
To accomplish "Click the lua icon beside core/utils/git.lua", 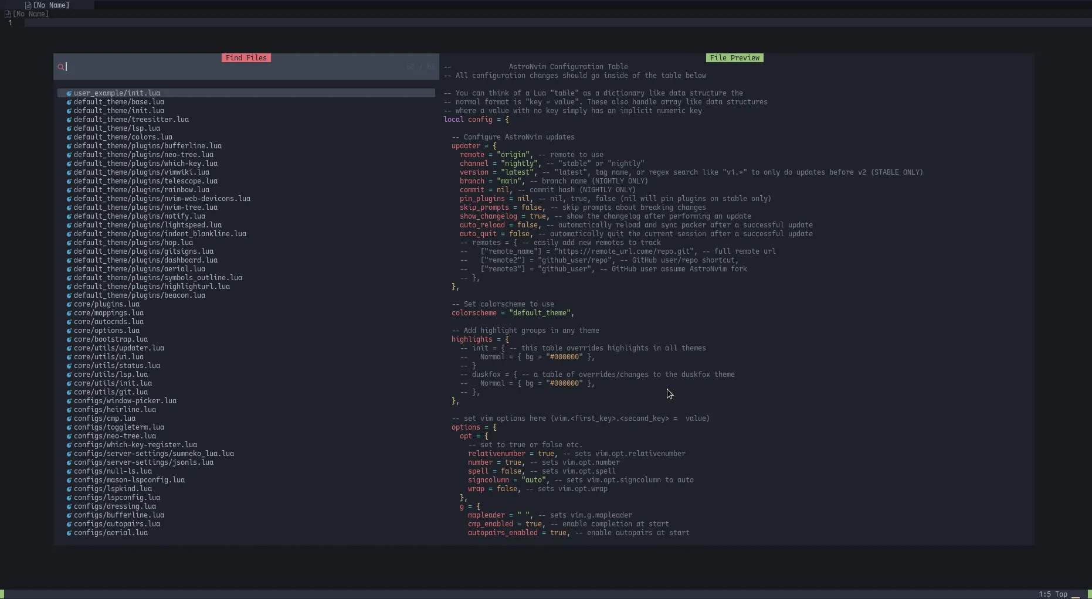I will [x=69, y=392].
